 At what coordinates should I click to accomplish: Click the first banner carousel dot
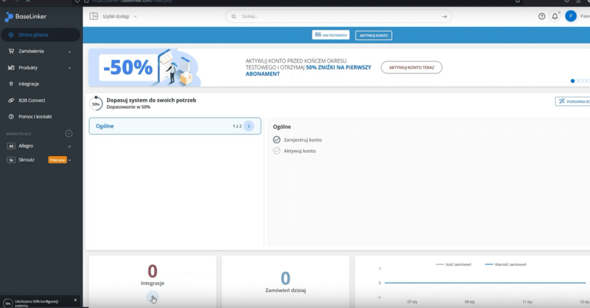pos(573,81)
